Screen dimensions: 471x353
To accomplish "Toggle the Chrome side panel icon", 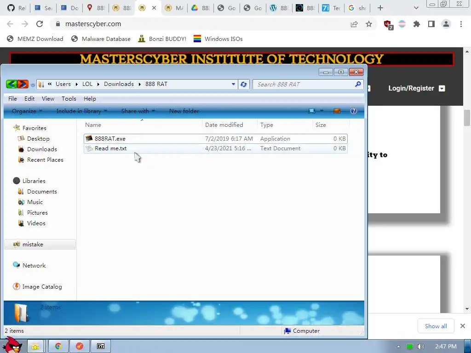I will [431, 24].
